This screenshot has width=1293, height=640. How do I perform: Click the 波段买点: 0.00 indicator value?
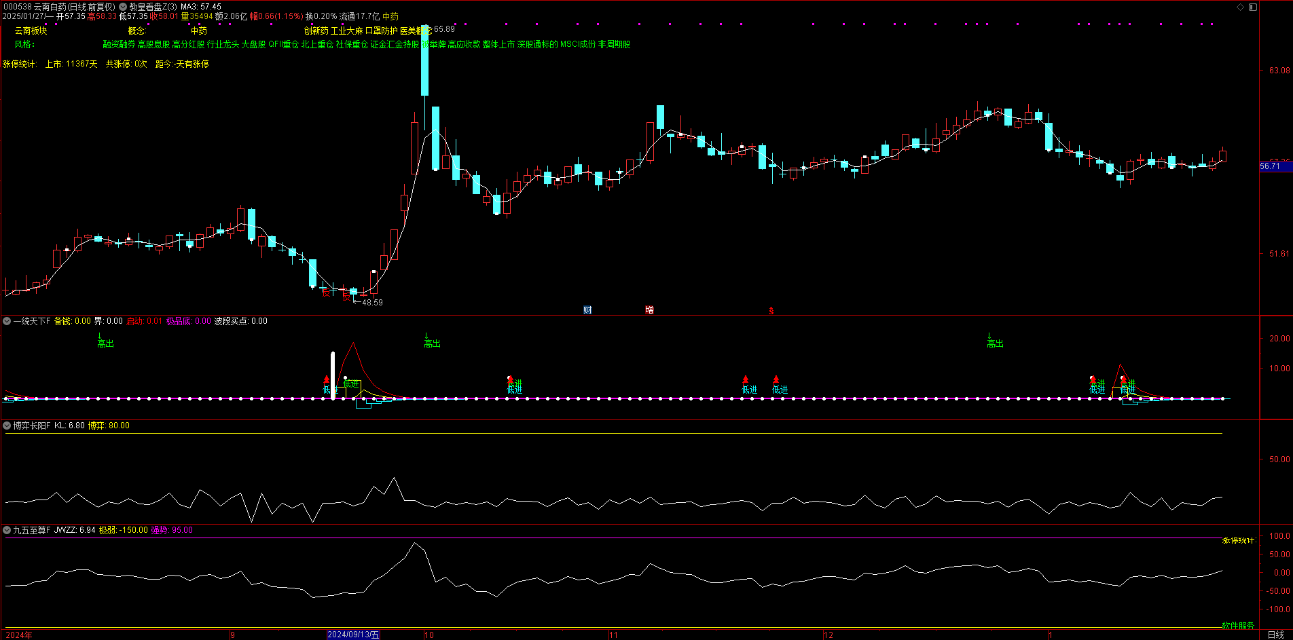pyautogui.click(x=240, y=321)
